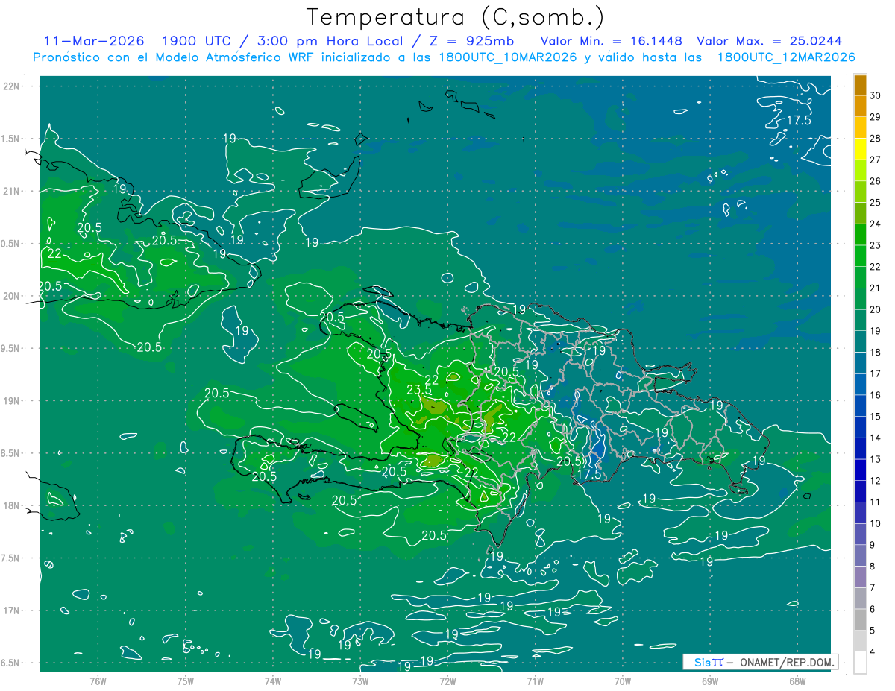Screen dimensions: 895x691
Task: Click the 70W longitude axis label
Action: [x=623, y=681]
